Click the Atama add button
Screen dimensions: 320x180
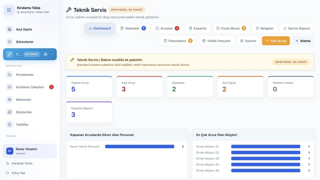coord(303,41)
